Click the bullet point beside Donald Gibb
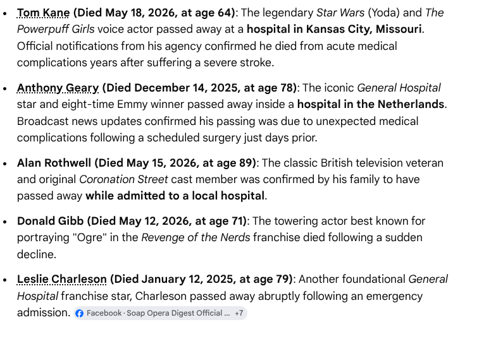This screenshot has width=491, height=339. (x=4, y=222)
